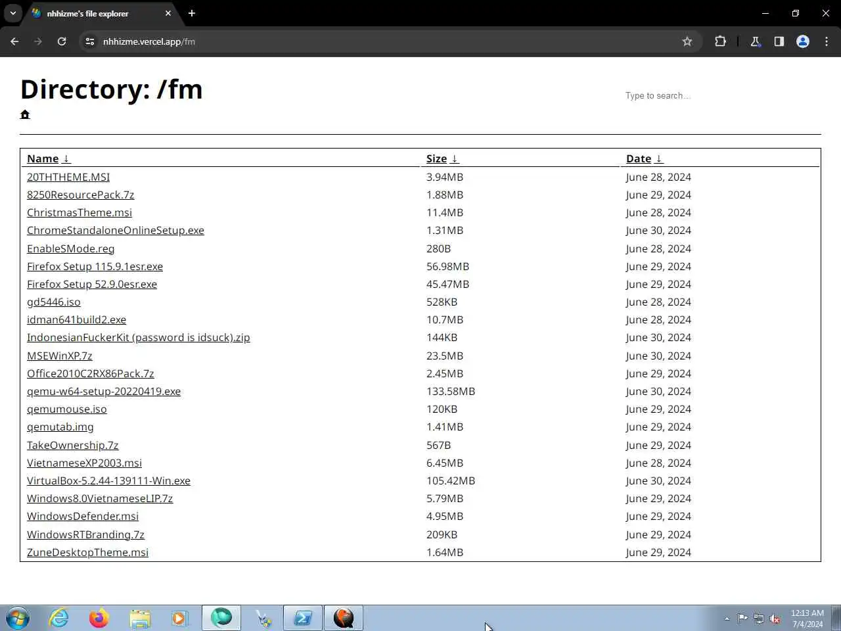This screenshot has height=631, width=841.
Task: Click the 567B size value
Action: pos(438,445)
